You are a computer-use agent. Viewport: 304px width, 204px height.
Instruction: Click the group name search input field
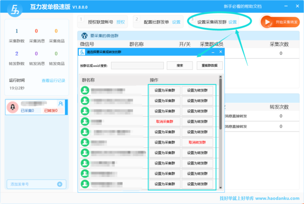tap(137, 65)
